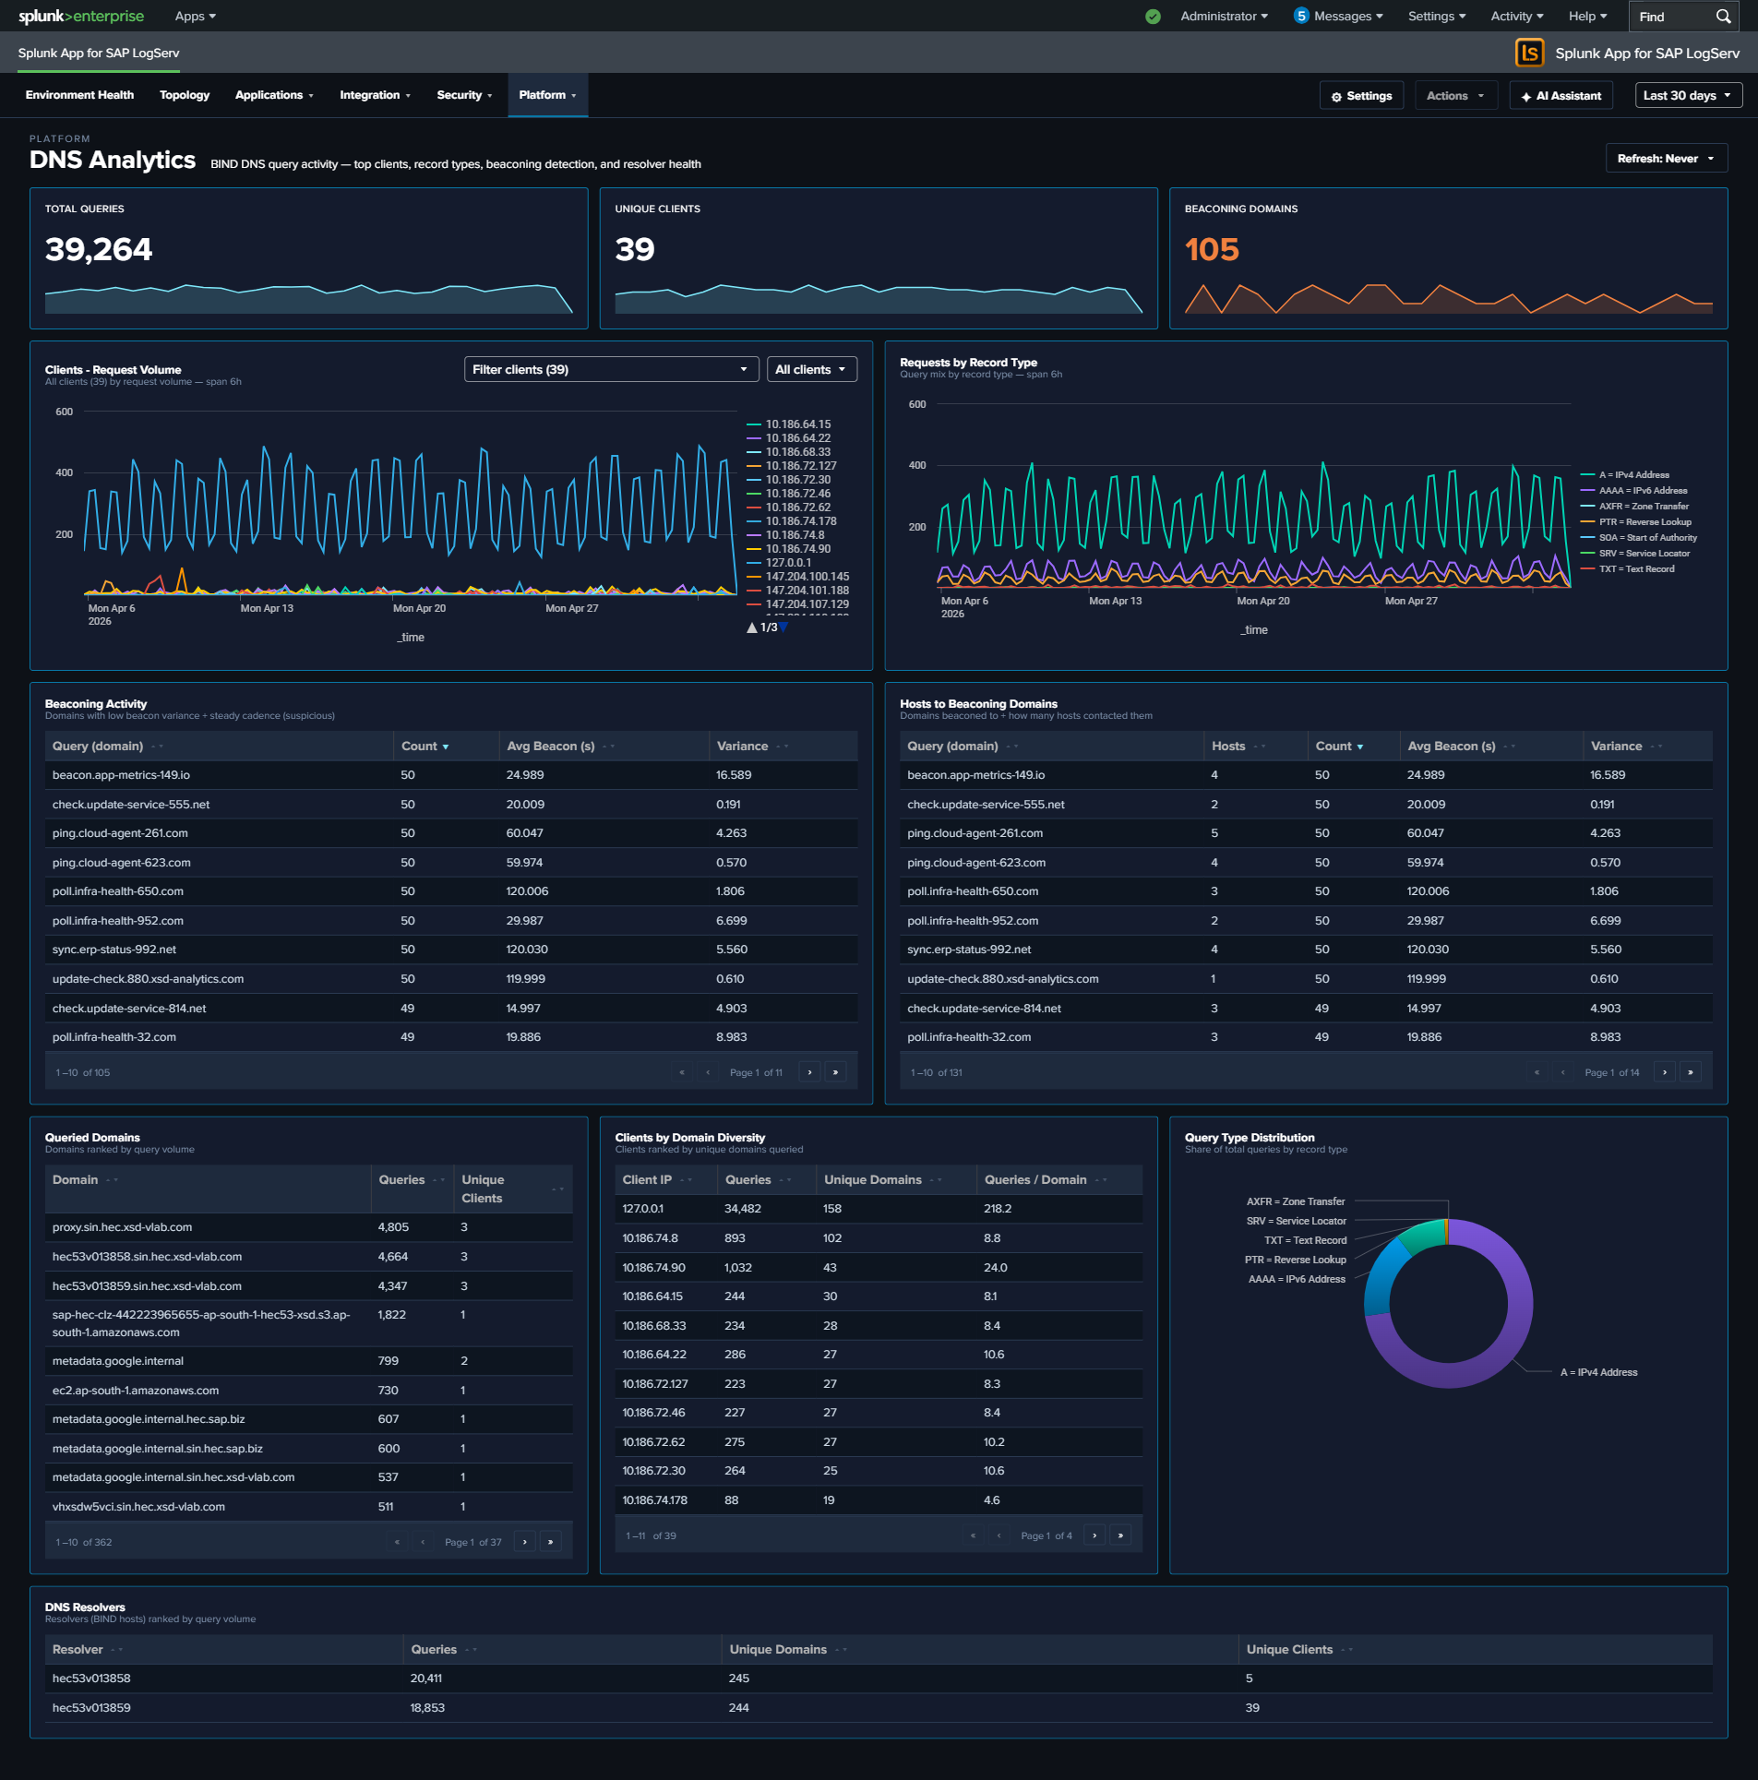Open the Actions dropdown
The width and height of the screenshot is (1758, 1780).
point(1455,96)
